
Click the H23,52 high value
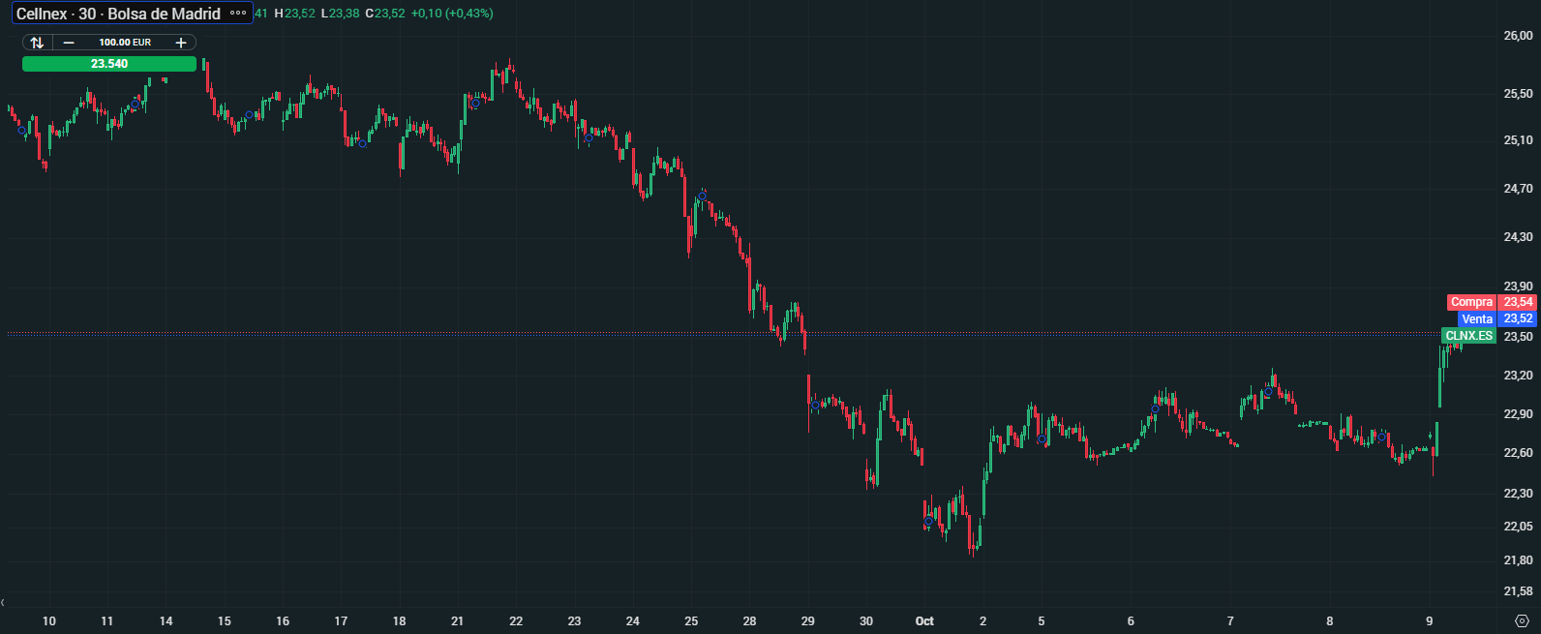click(x=294, y=14)
